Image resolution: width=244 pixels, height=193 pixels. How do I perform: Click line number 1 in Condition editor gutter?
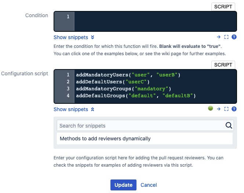[x=68, y=16]
